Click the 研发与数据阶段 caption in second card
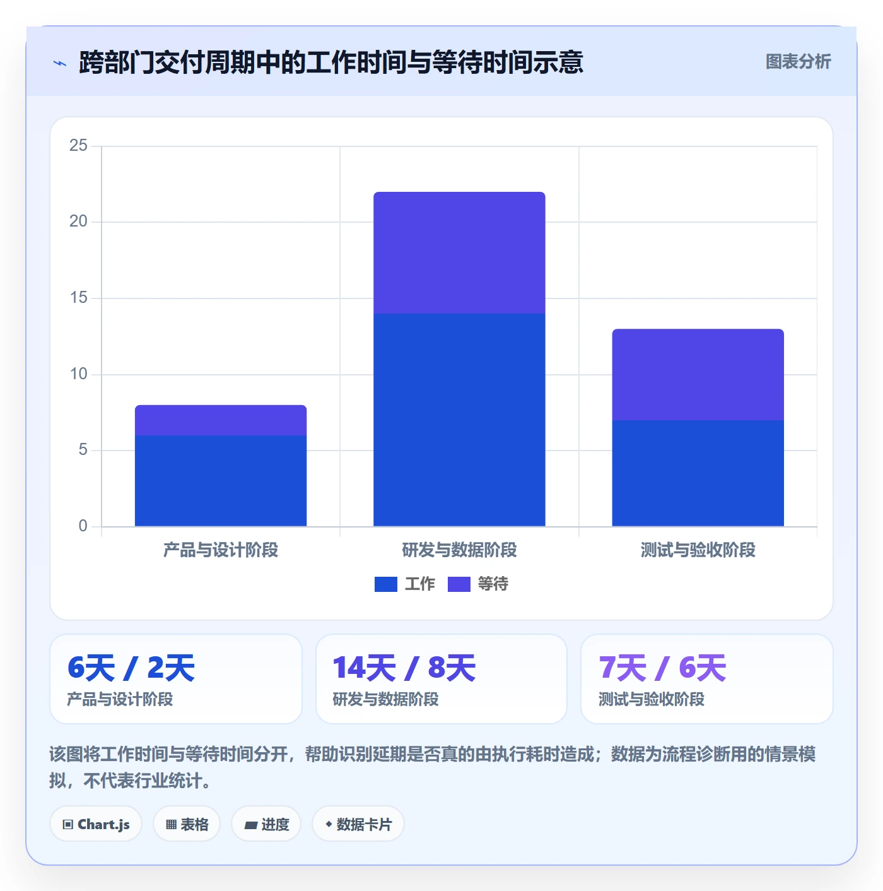The width and height of the screenshot is (883, 891). [385, 699]
